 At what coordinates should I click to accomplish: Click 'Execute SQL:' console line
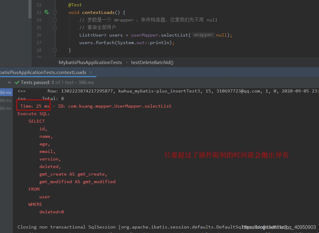[x=34, y=114]
